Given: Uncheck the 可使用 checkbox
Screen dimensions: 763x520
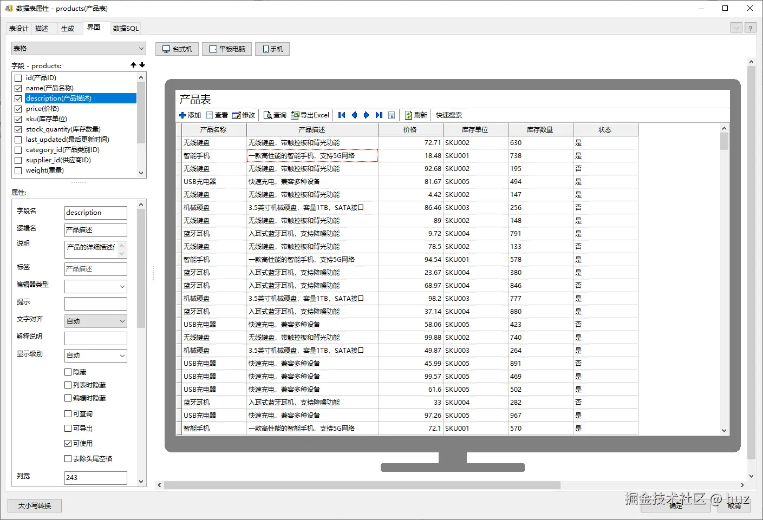Looking at the screenshot, I should (68, 444).
